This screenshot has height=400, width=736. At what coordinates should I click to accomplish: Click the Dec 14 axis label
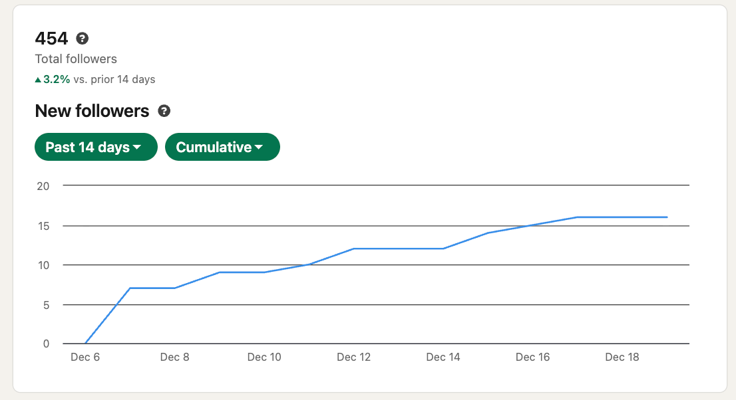click(443, 357)
